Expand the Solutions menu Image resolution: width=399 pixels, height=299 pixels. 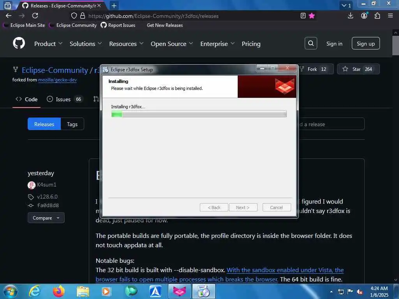coord(86,44)
